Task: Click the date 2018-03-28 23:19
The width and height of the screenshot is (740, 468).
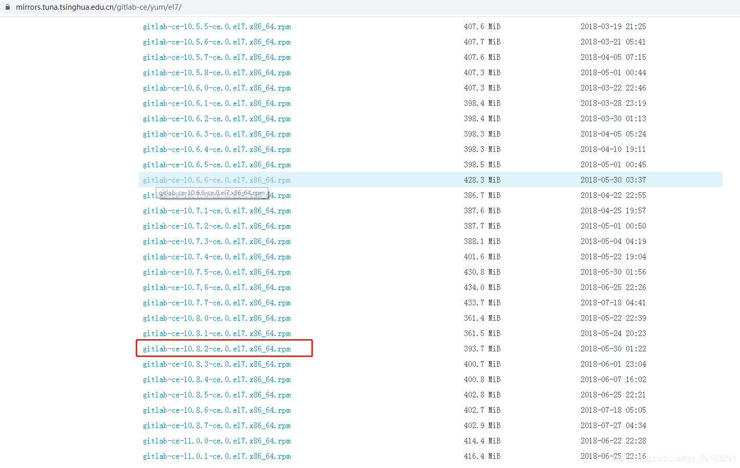Action: click(614, 103)
